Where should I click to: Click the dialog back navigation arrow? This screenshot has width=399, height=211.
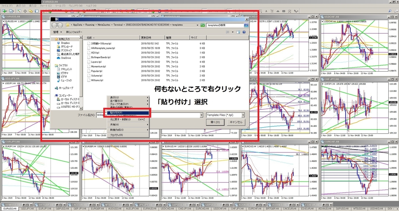point(54,25)
